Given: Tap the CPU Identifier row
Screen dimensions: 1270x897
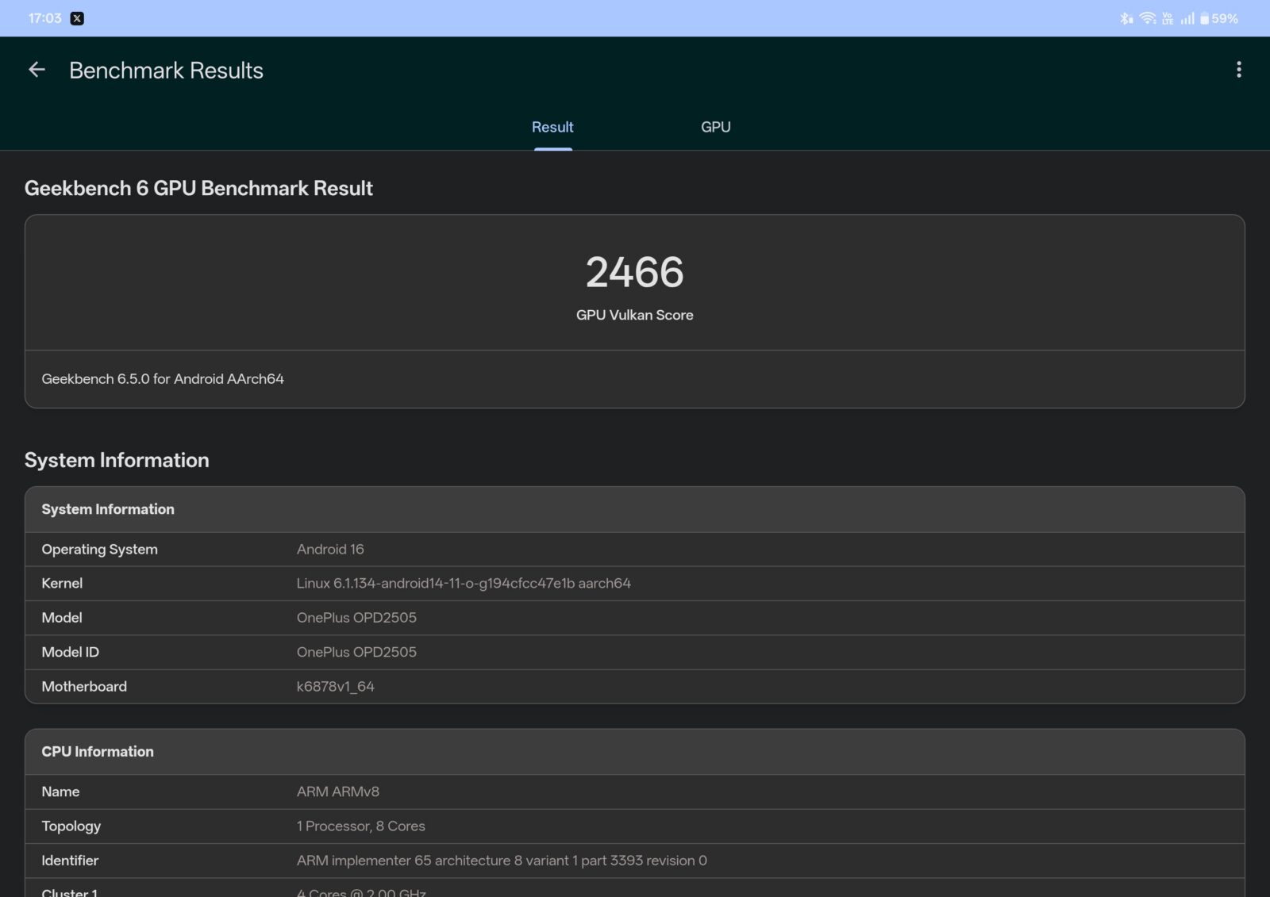Looking at the screenshot, I should tap(634, 861).
